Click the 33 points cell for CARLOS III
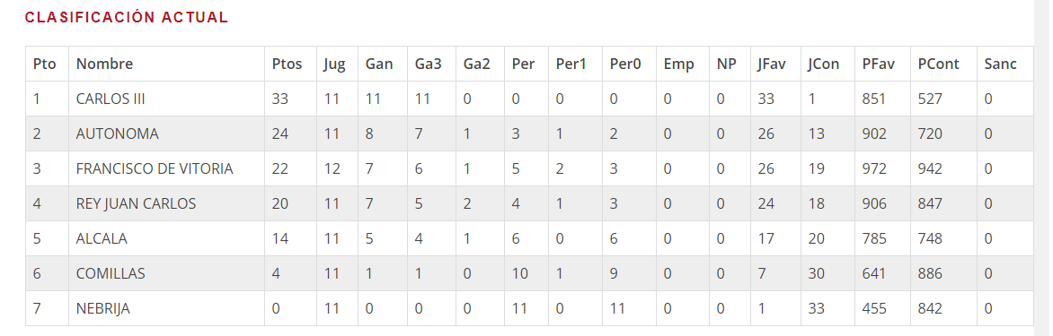Image resolution: width=1053 pixels, height=336 pixels. (280, 99)
